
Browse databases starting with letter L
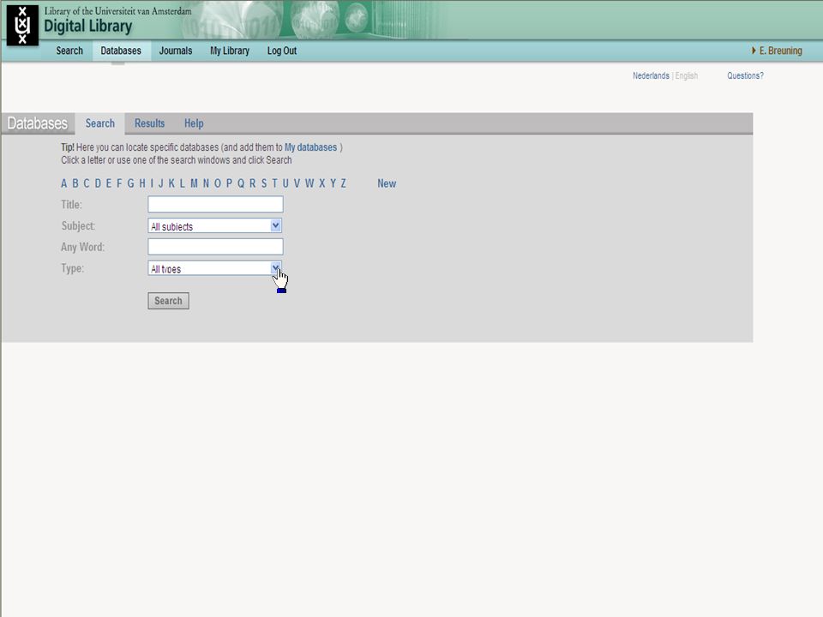coord(182,183)
